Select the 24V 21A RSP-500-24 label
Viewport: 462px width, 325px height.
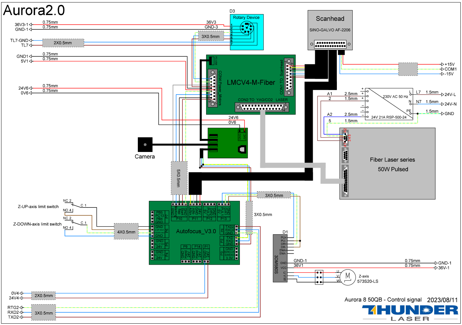click(x=389, y=117)
